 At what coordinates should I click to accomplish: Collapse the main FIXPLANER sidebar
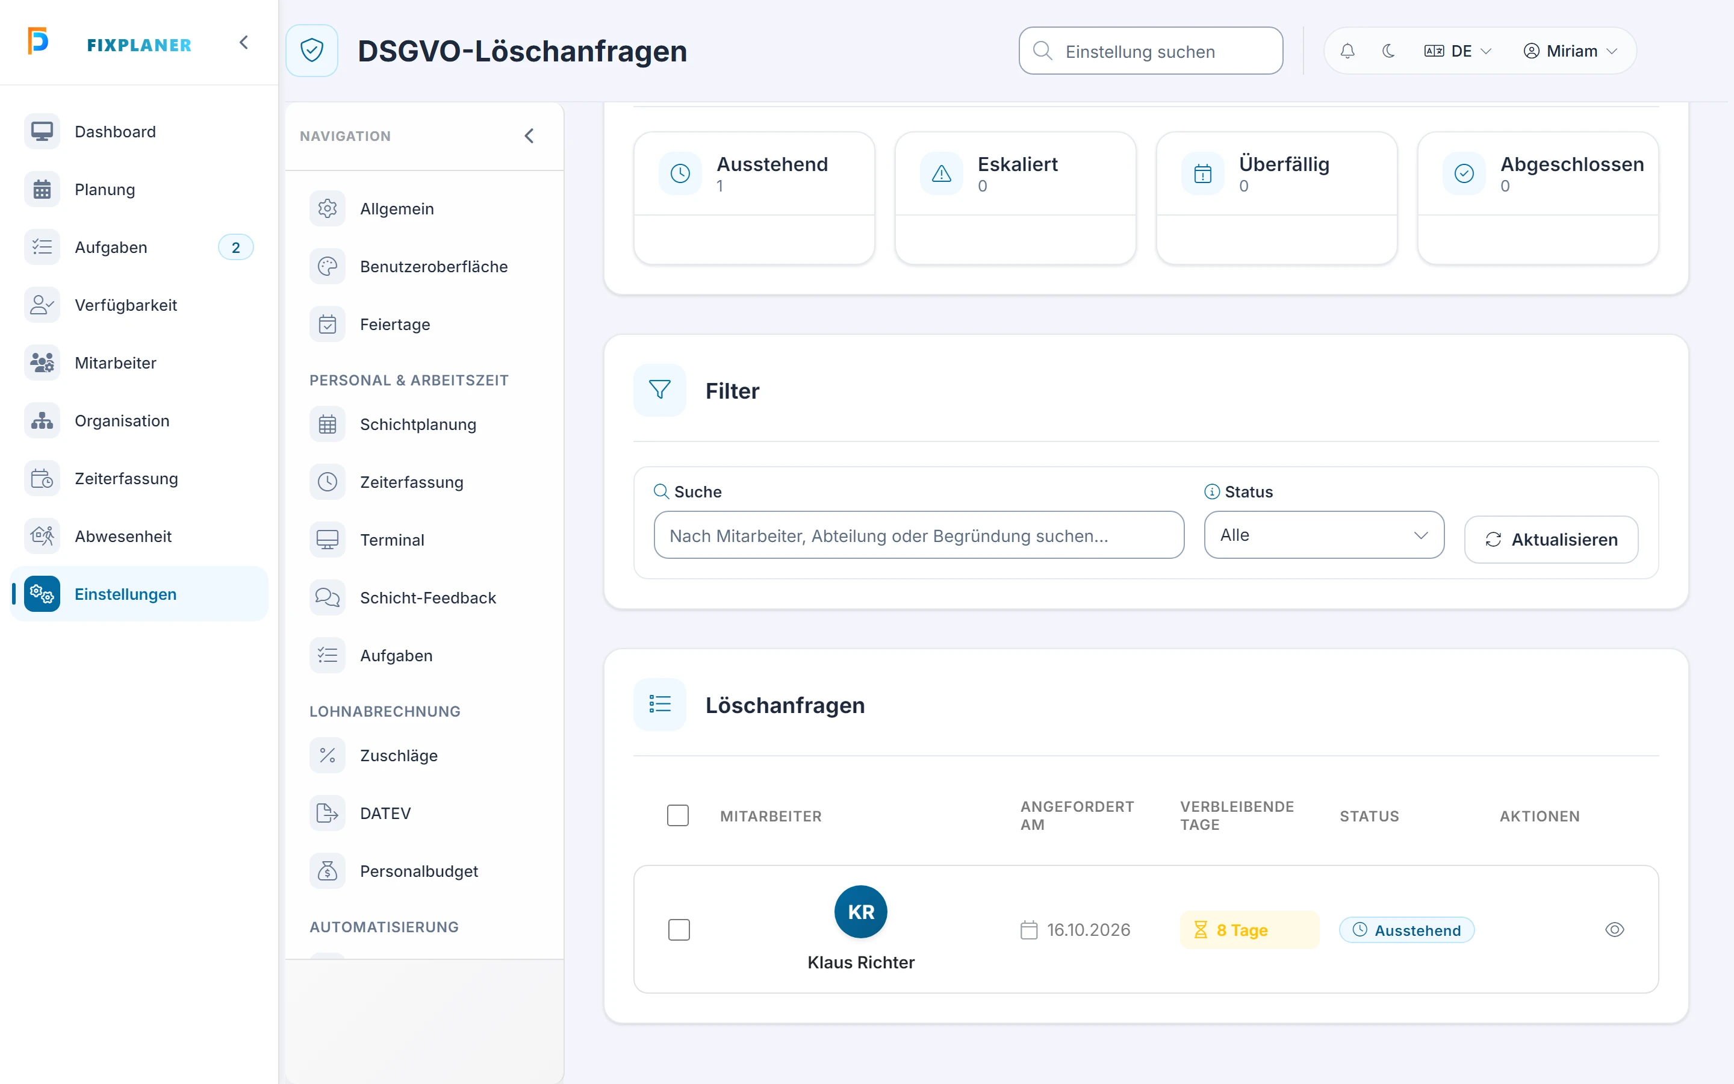pyautogui.click(x=244, y=42)
